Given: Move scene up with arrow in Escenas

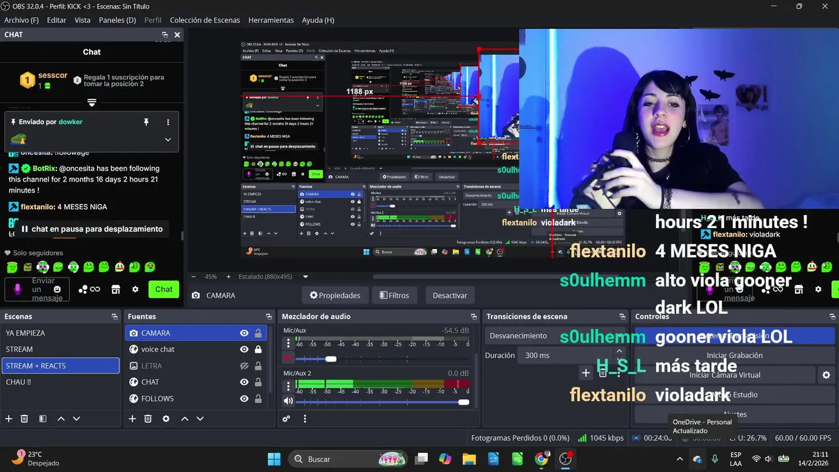Looking at the screenshot, I should point(61,419).
